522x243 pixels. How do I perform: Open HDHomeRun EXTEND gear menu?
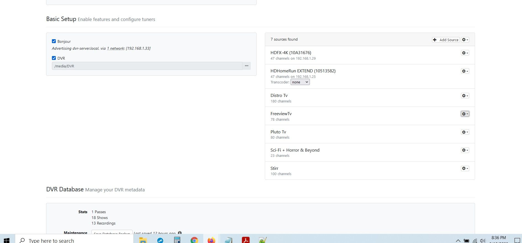pyautogui.click(x=465, y=71)
